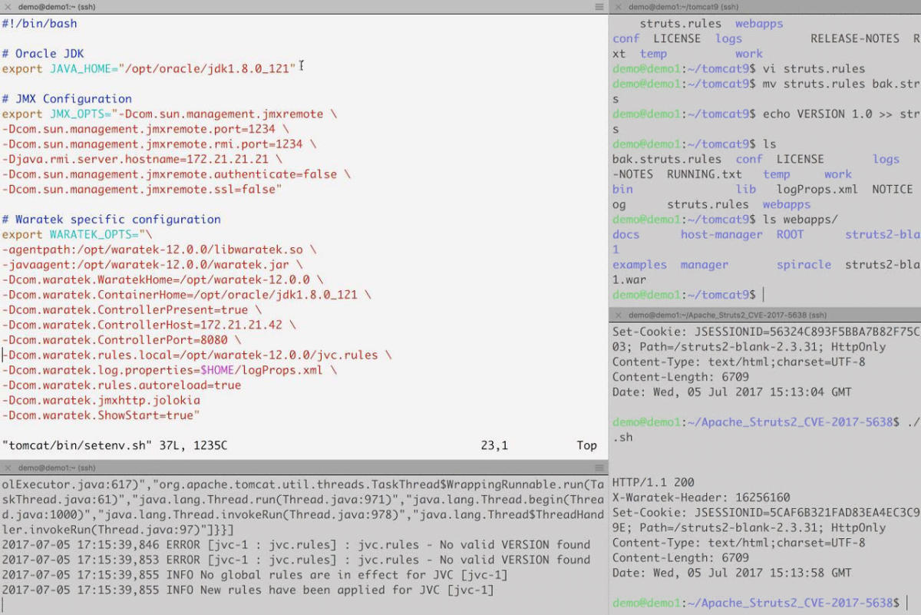Click the "examples" webapps directory
This screenshot has height=615, width=921.
[x=639, y=265]
